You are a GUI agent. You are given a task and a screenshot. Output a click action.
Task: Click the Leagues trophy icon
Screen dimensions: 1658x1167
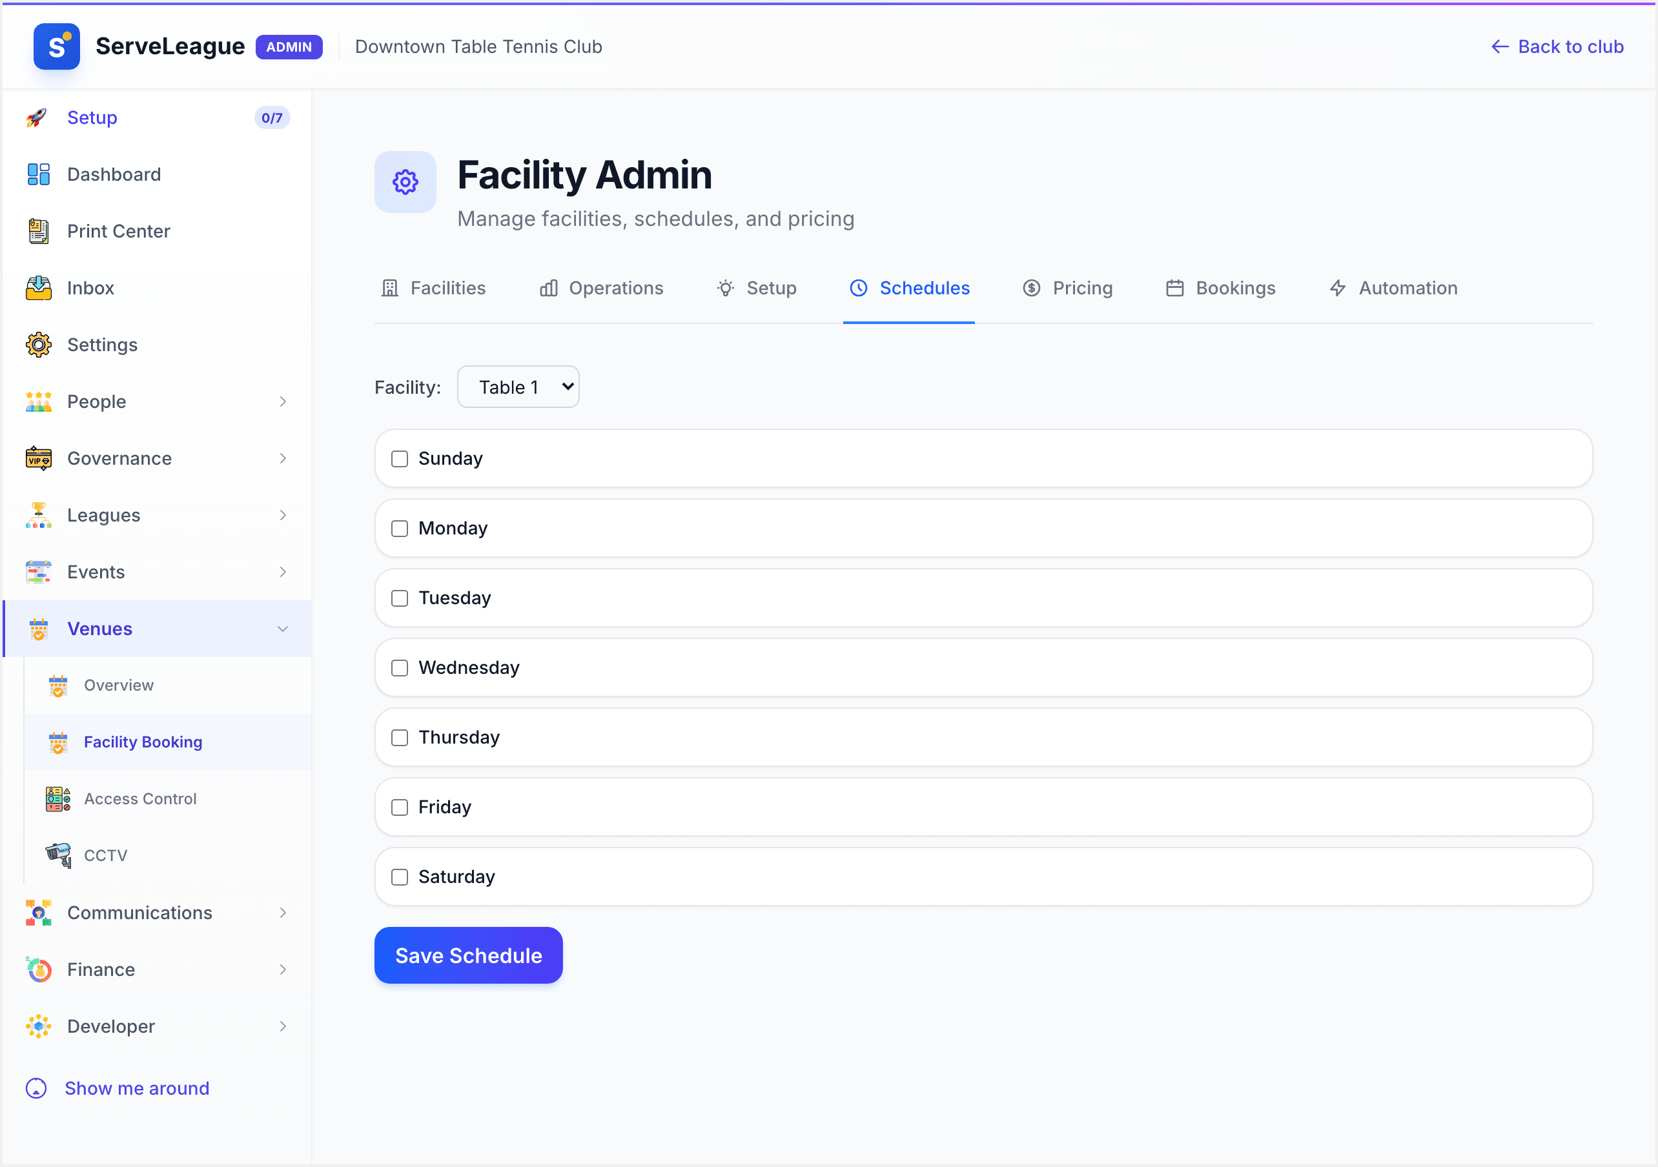pyautogui.click(x=38, y=515)
